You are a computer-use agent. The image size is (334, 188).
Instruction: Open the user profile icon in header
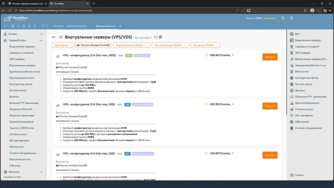[x=291, y=18]
